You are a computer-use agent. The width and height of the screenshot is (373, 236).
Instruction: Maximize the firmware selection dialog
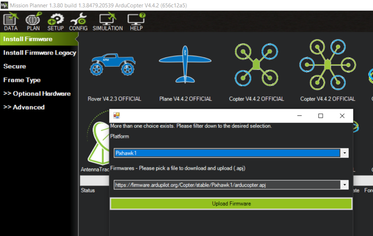coord(321,116)
